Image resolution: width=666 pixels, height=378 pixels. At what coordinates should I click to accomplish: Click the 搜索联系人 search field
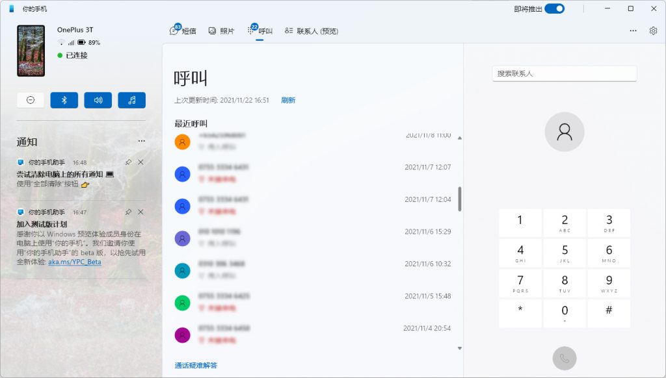coord(564,73)
